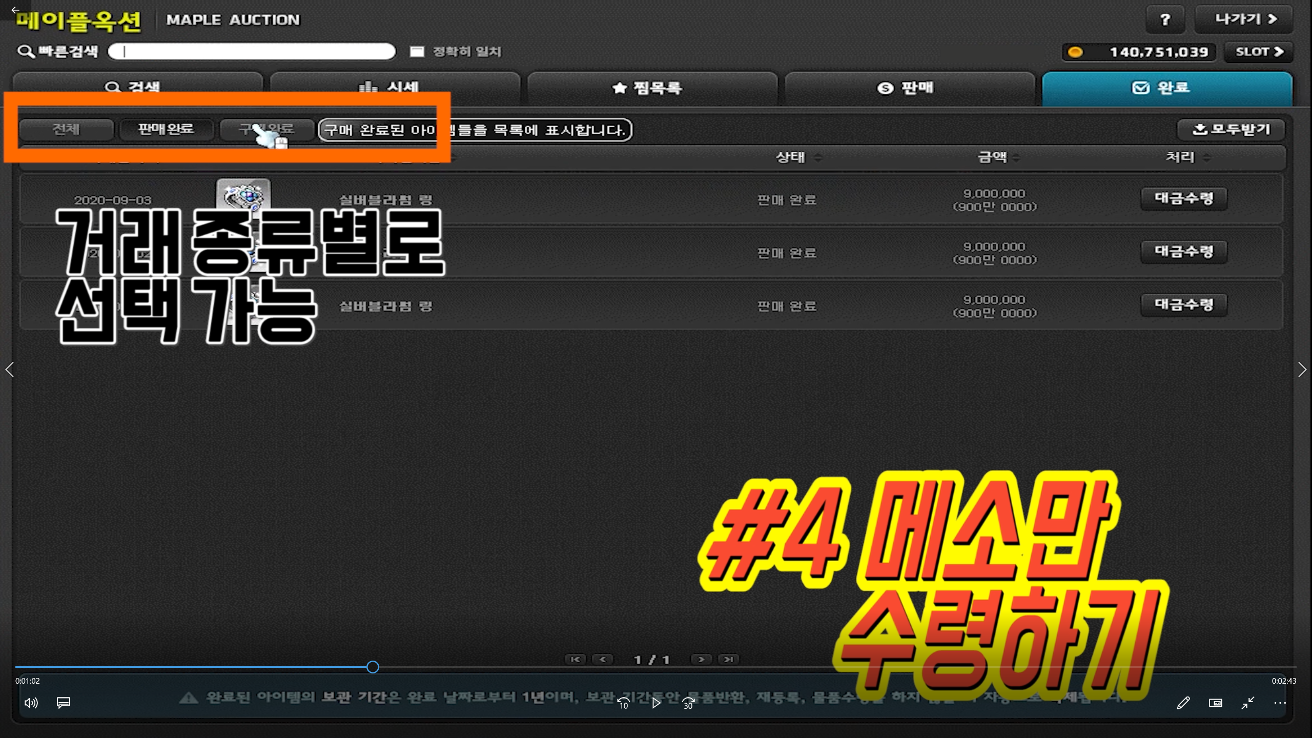This screenshot has height=738, width=1312.
Task: Skip back 10 seconds
Action: 624,703
